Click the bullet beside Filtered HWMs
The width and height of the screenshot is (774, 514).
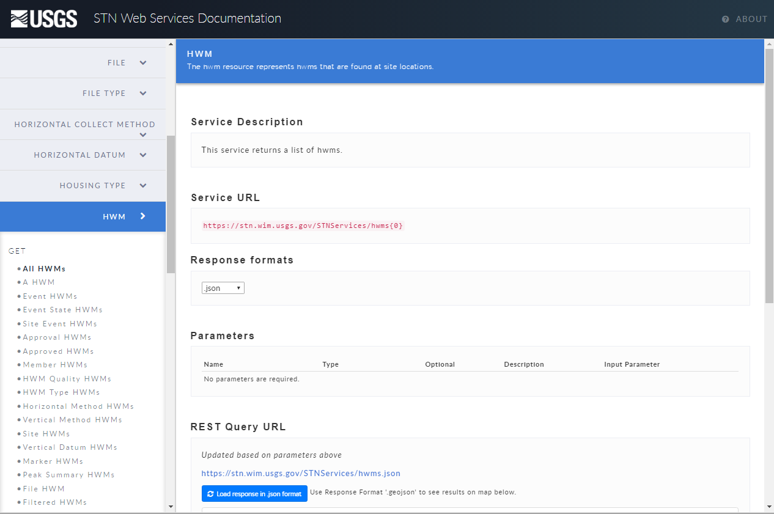[x=19, y=502]
